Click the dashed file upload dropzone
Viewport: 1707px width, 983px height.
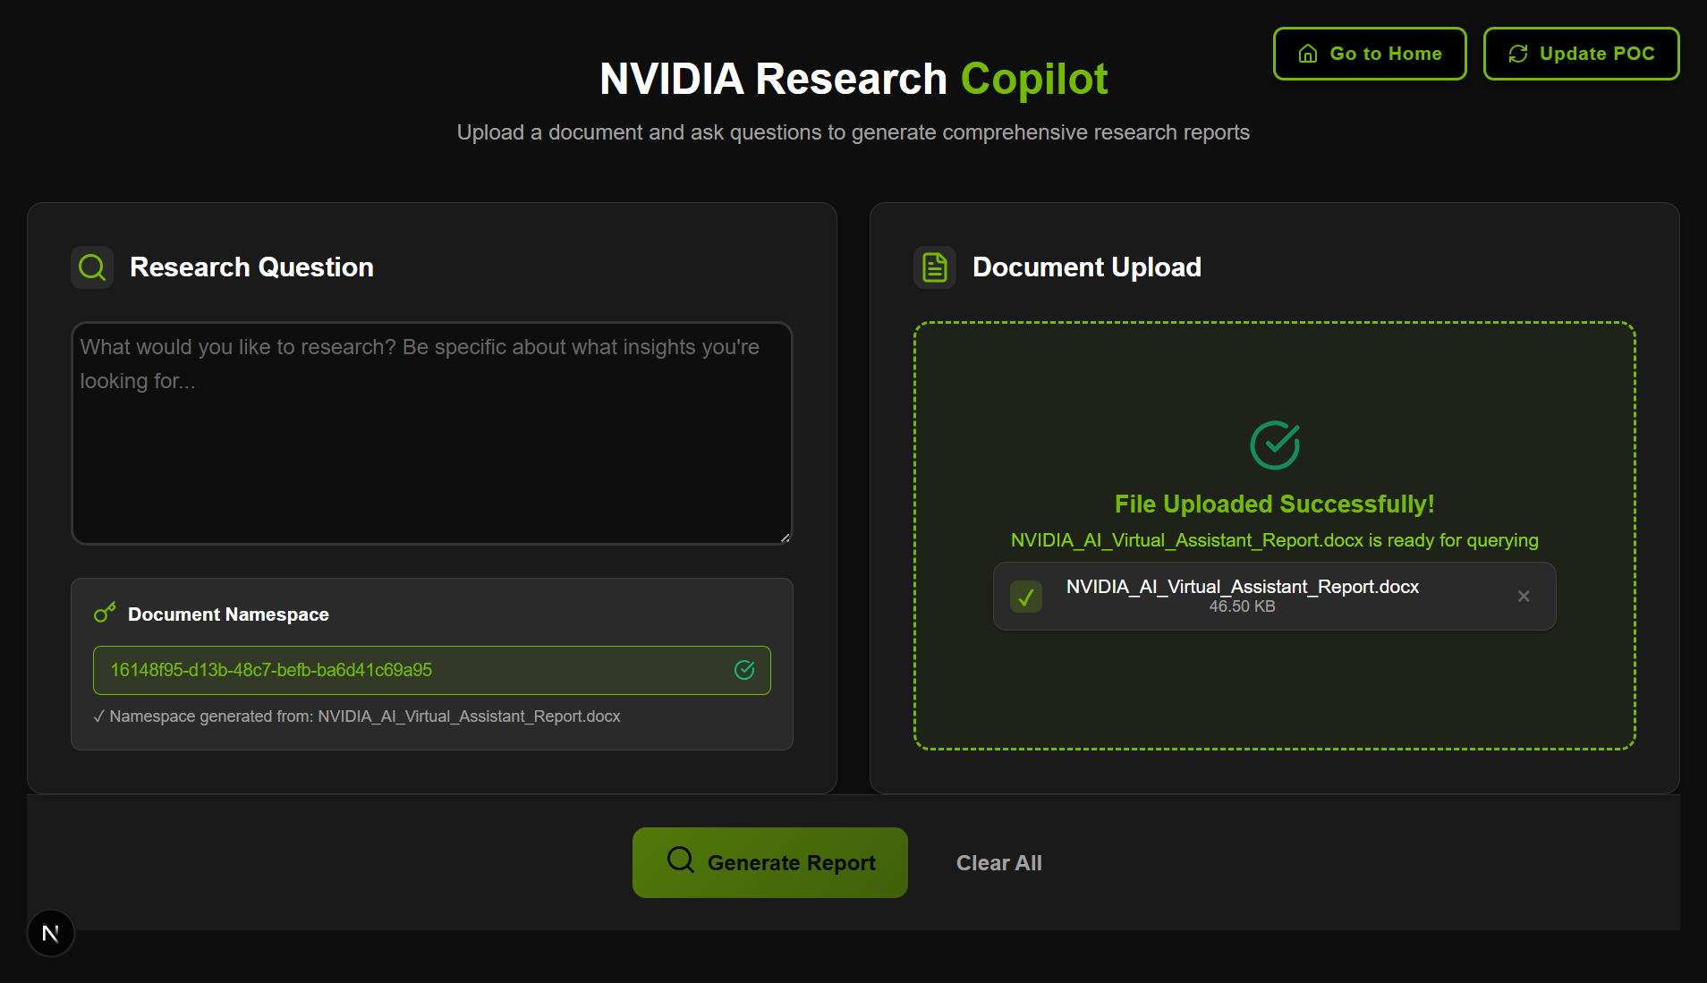point(1274,698)
